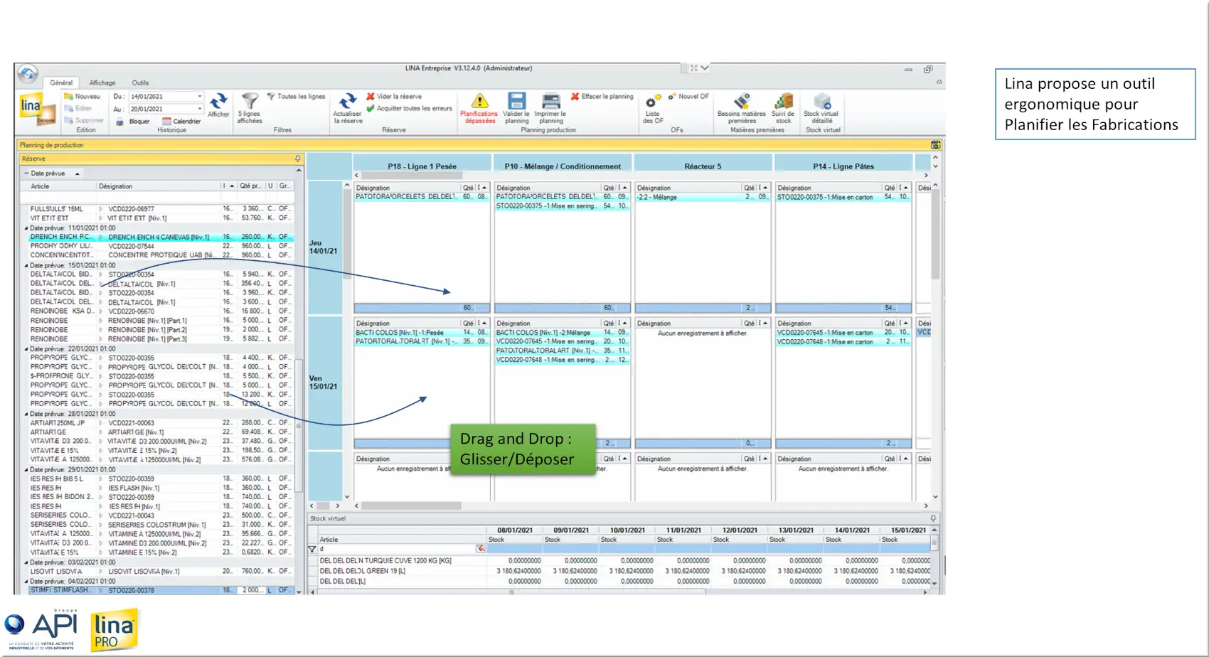Select the DRENCH ENCH CANEVAS [Niv.1] row
This screenshot has width=1209, height=657.
coord(160,237)
